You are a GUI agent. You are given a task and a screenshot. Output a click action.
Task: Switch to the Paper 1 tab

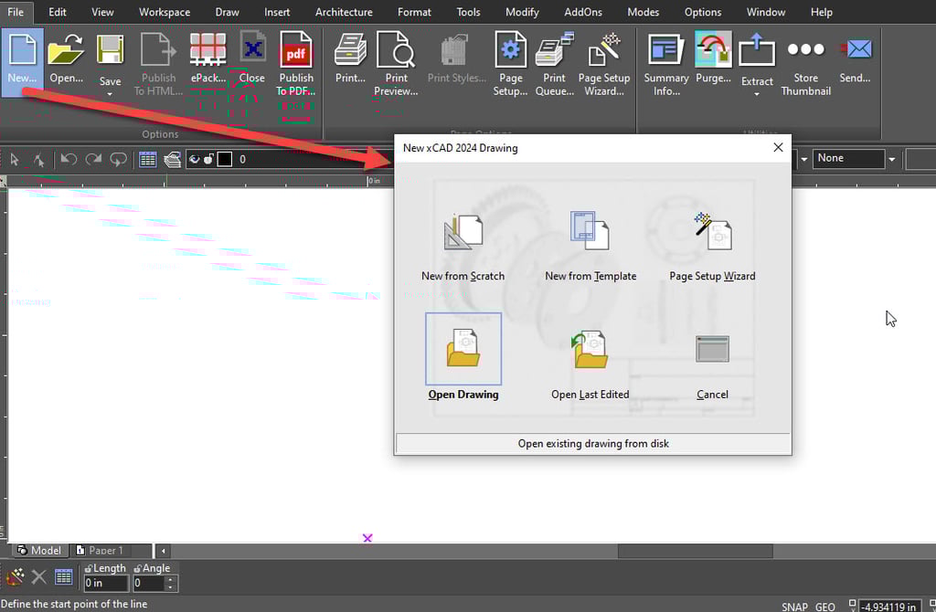[101, 550]
